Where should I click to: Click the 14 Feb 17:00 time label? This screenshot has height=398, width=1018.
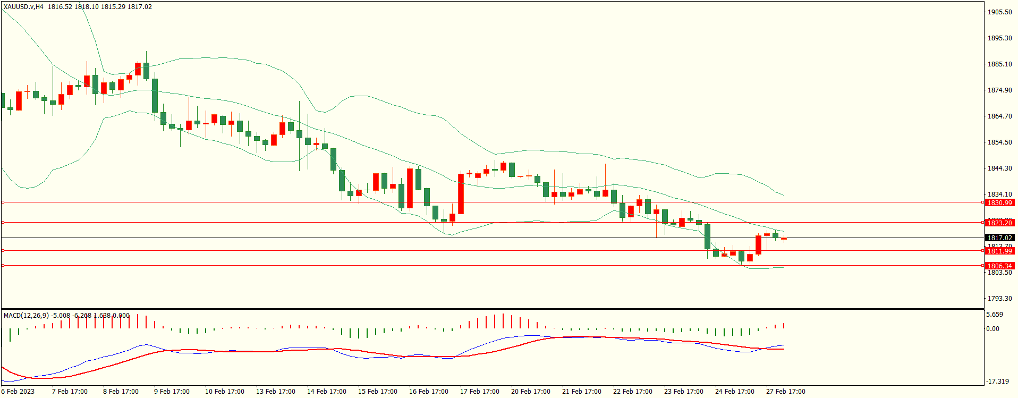pyautogui.click(x=326, y=392)
